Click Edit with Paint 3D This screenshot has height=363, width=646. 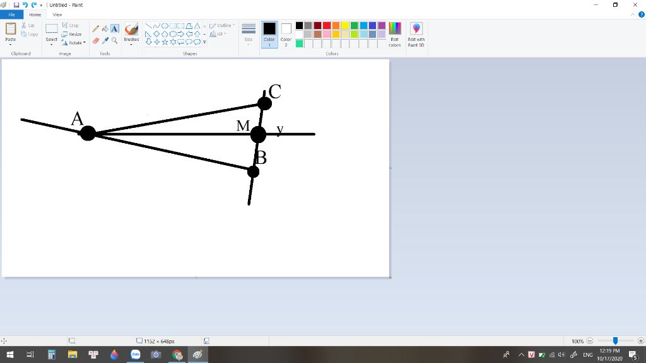416,35
